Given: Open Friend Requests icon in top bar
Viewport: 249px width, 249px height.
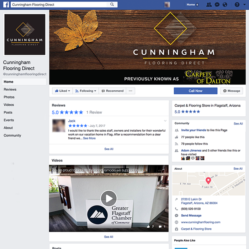Looking at the screenshot, I should click(209, 5).
